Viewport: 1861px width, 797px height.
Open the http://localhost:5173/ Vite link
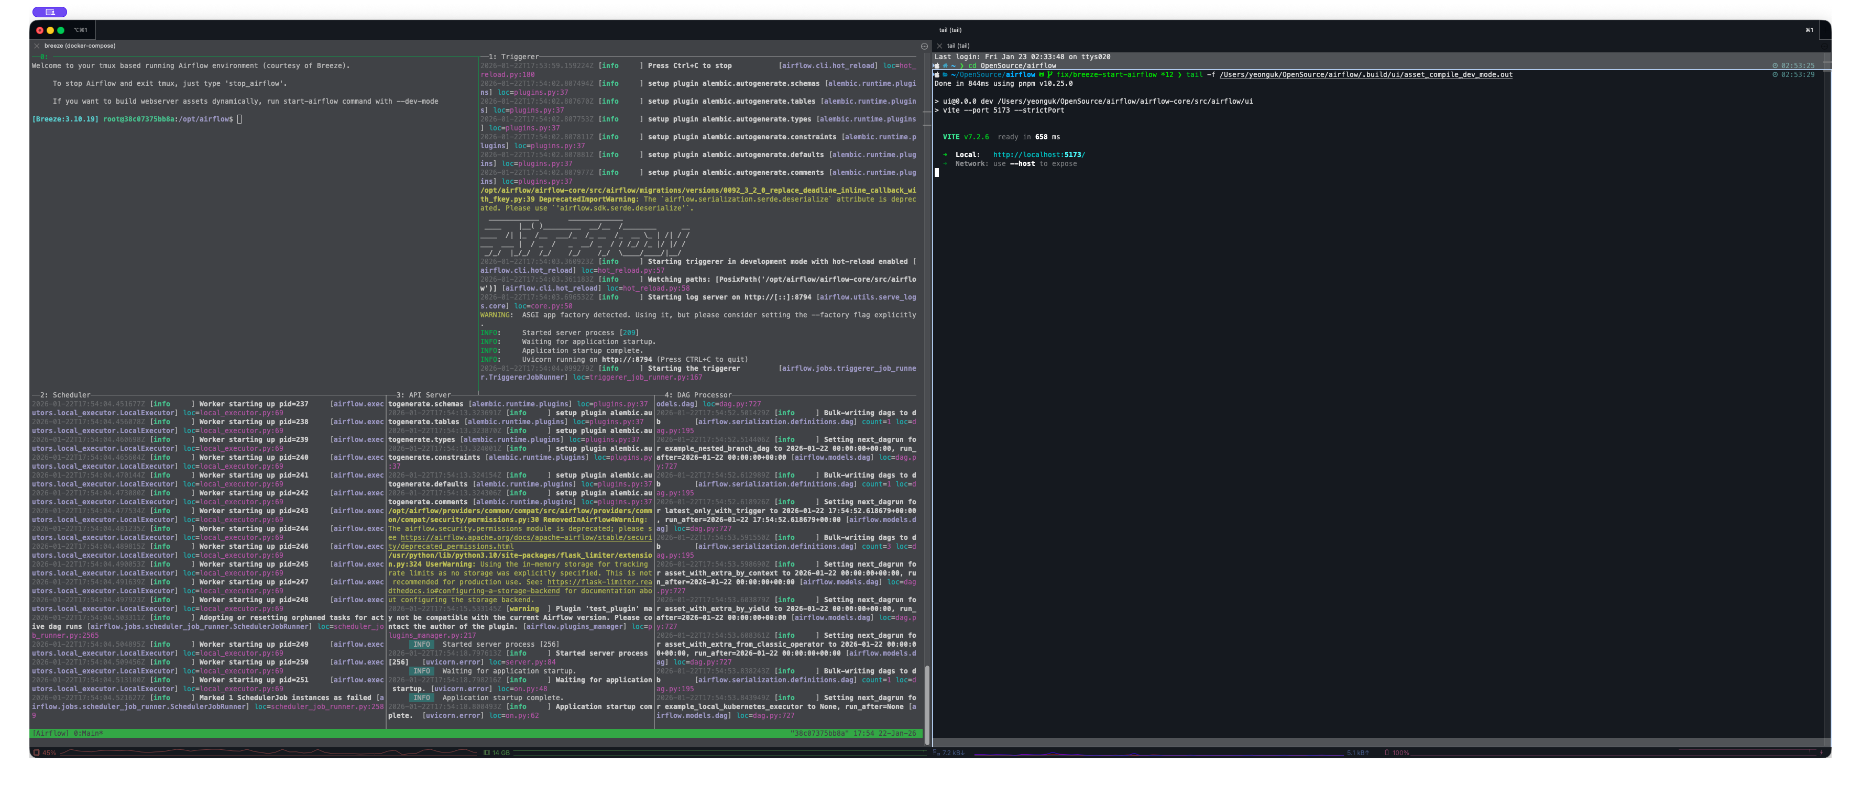tap(1038, 154)
